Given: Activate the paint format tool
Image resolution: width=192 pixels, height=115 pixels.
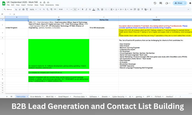Looking at the screenshot, I should point(27,9).
